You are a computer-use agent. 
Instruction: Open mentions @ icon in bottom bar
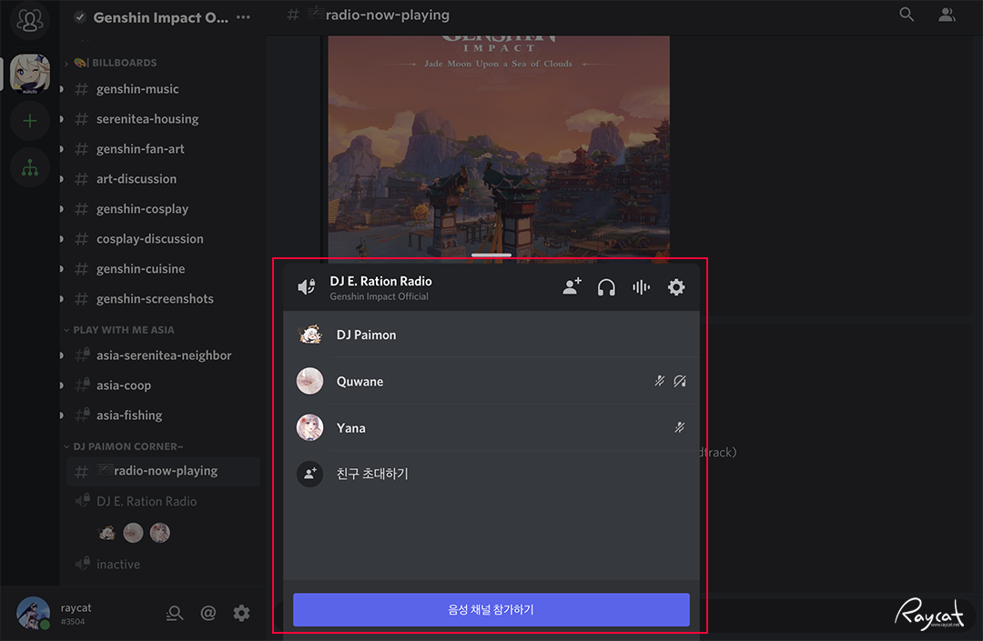(x=208, y=613)
